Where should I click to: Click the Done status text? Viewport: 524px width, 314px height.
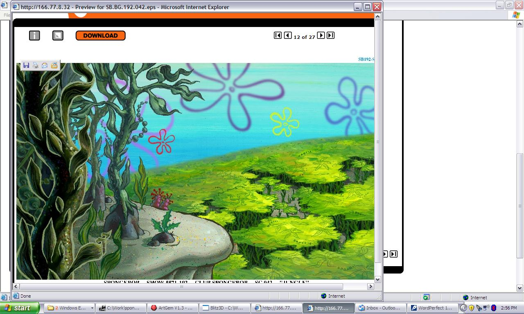click(x=25, y=296)
